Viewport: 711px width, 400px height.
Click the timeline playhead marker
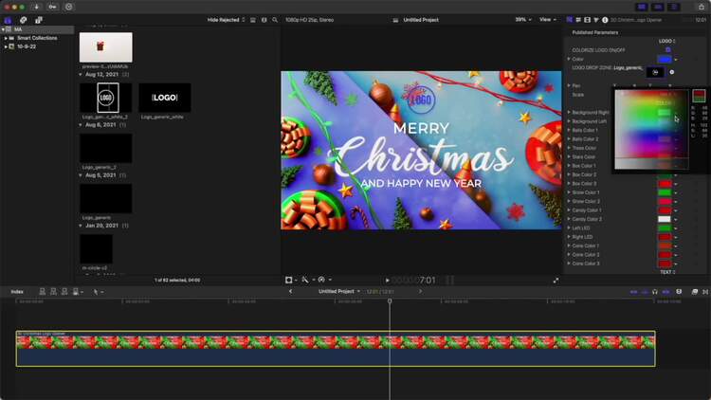pos(390,301)
